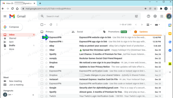Click the Compose button

coord(12,27)
